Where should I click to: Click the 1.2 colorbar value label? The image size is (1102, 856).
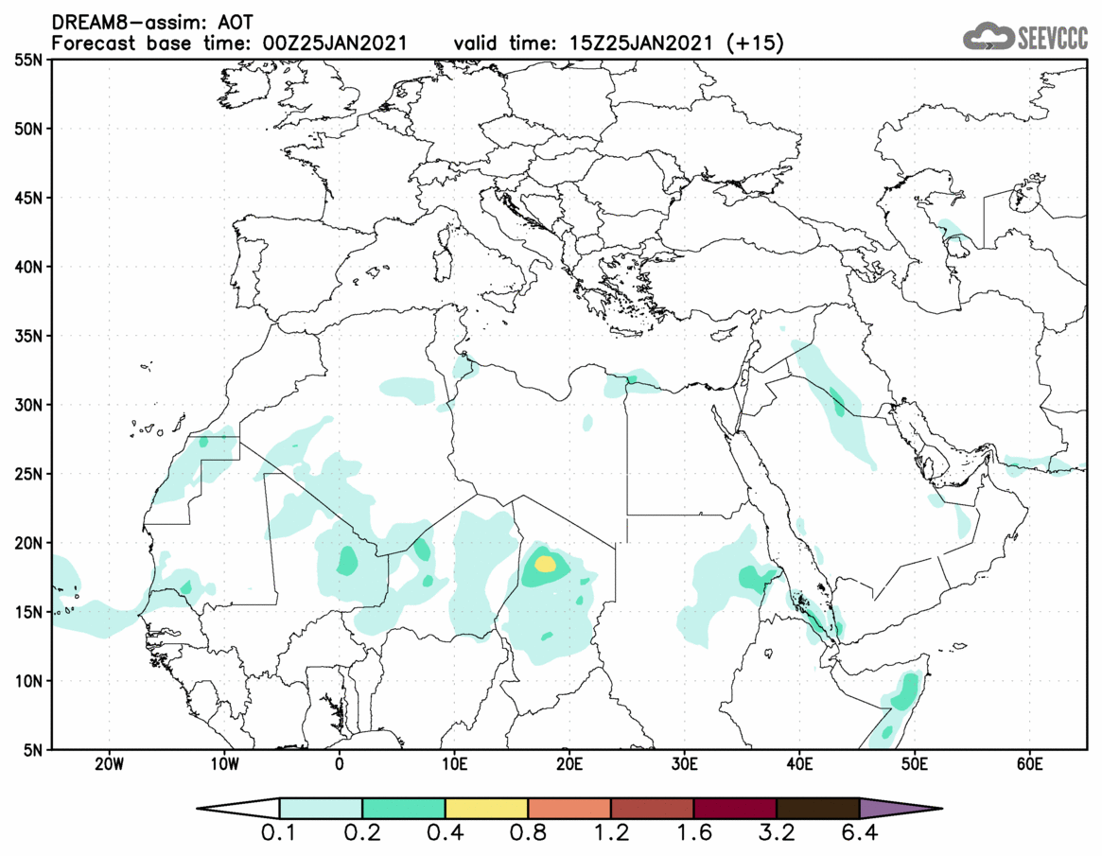coord(611,833)
